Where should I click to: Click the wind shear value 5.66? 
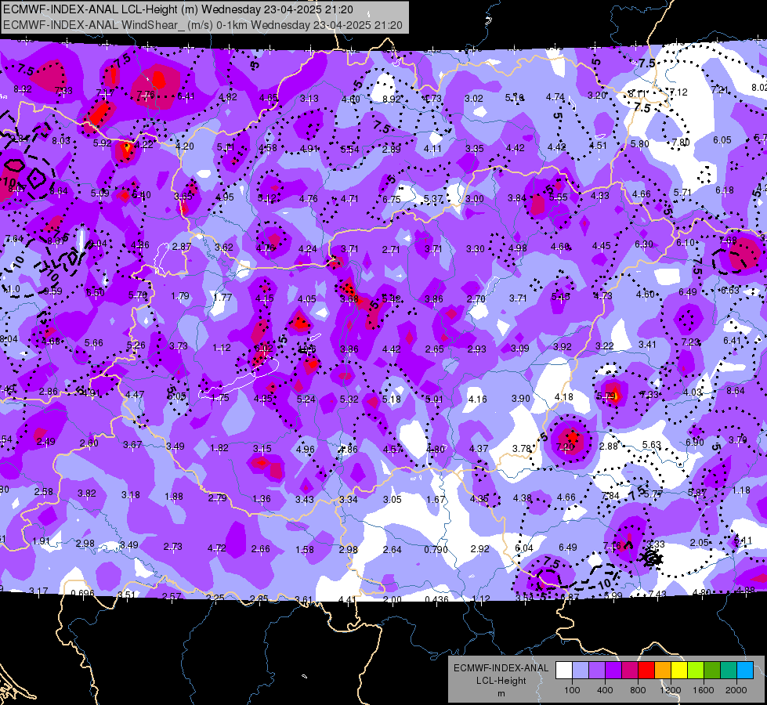click(93, 343)
